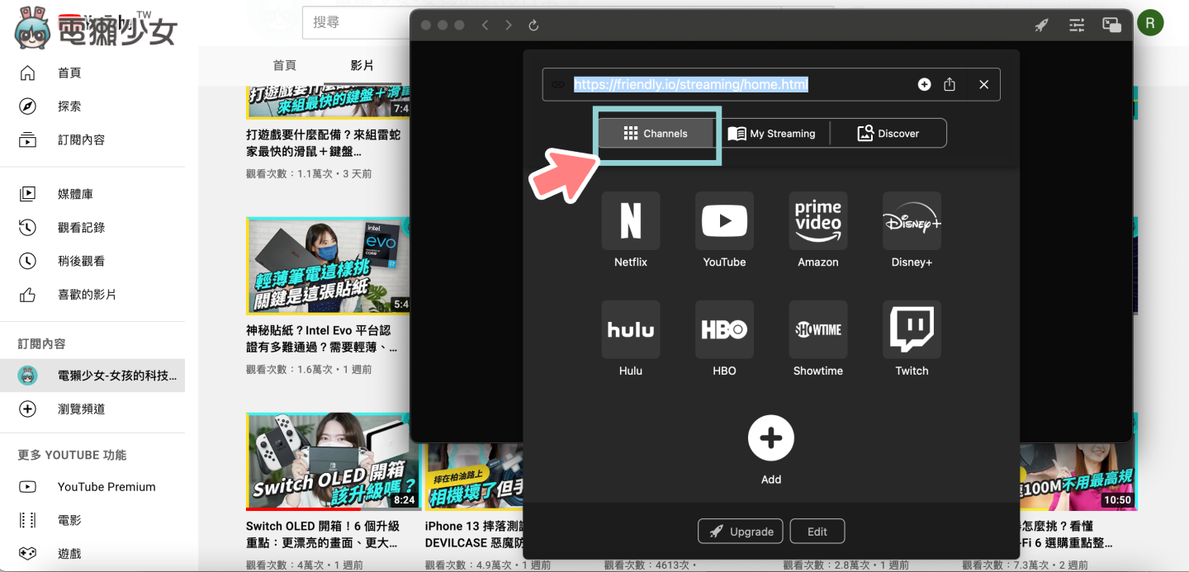Screen dimensions: 1189x572
Task: Click the green R profile avatar
Action: [x=1150, y=22]
